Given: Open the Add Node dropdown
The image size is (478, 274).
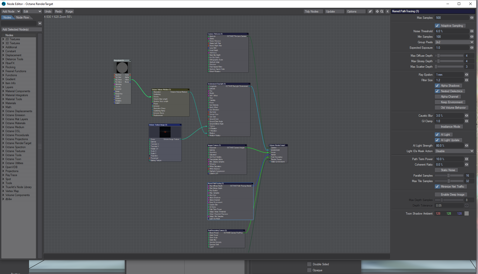Looking at the screenshot, I should coord(11,11).
